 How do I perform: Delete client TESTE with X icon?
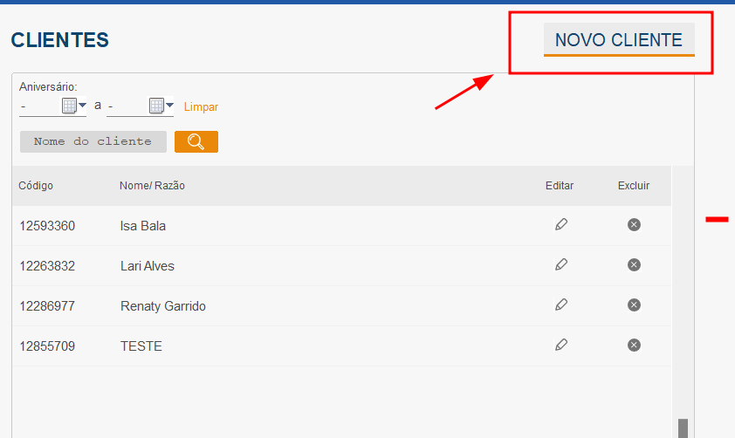(634, 346)
